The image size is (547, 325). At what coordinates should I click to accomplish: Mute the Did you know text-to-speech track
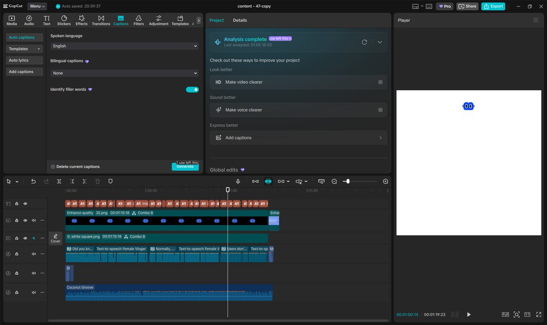tap(34, 254)
